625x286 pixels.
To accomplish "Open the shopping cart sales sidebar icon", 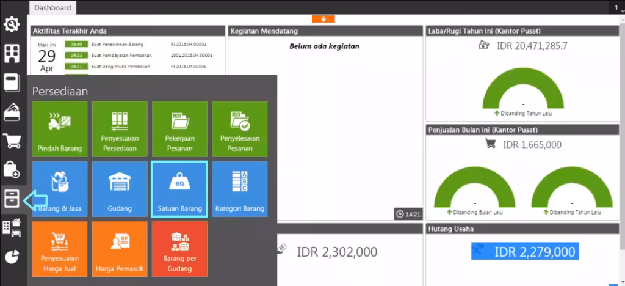I will pos(12,141).
